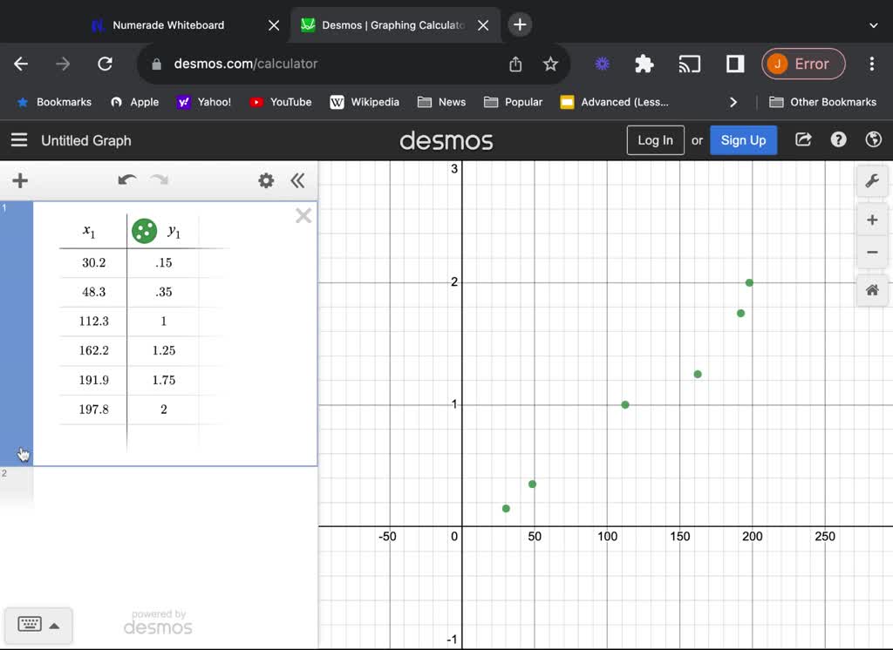Open Graph Settings wrench icon
The width and height of the screenshot is (893, 650).
[871, 181]
